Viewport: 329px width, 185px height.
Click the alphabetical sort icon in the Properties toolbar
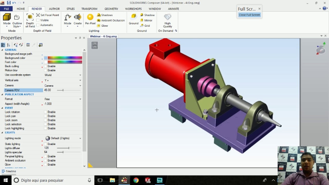pos(8,45)
